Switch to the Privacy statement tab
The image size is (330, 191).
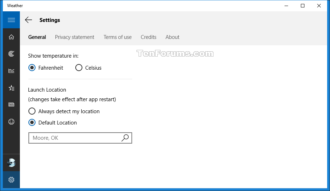coord(75,37)
